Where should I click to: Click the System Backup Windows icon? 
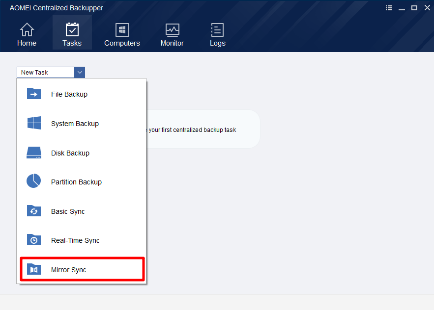click(34, 123)
